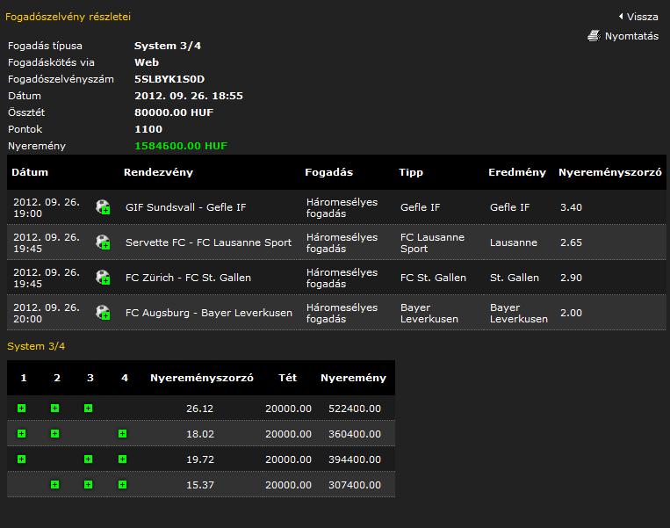Click soccer ball icon for FC Zürich match
The width and height of the screenshot is (670, 528).
pos(103,278)
